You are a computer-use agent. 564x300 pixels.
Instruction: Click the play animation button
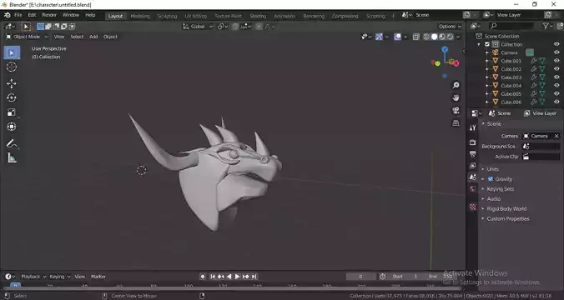tap(237, 277)
